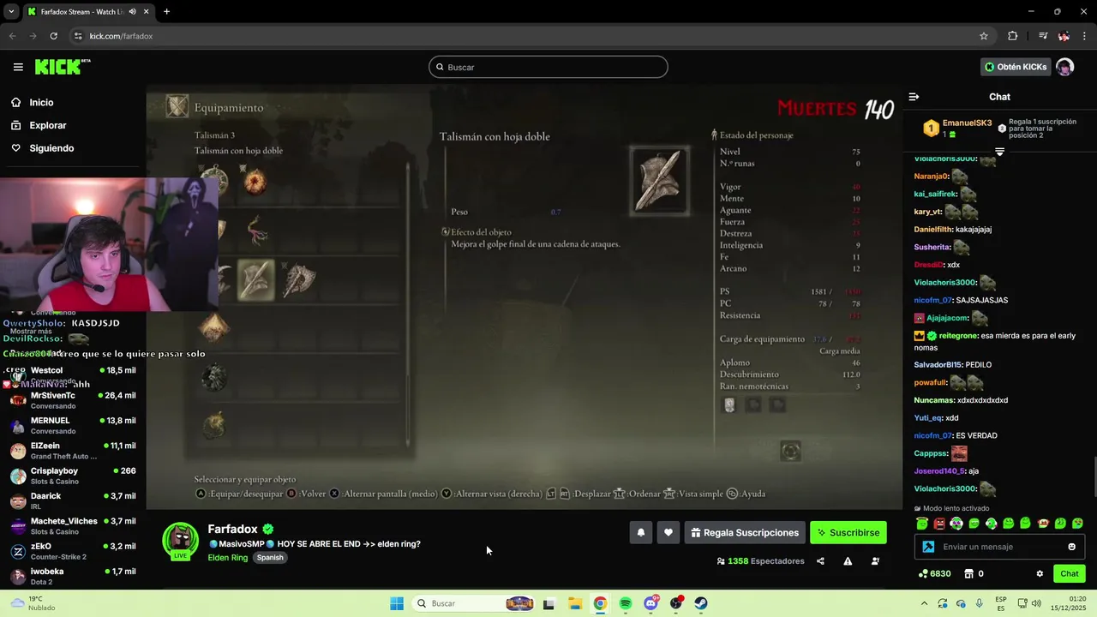Viewport: 1097px width, 617px height.
Task: Click the share stream icon
Action: click(820, 561)
